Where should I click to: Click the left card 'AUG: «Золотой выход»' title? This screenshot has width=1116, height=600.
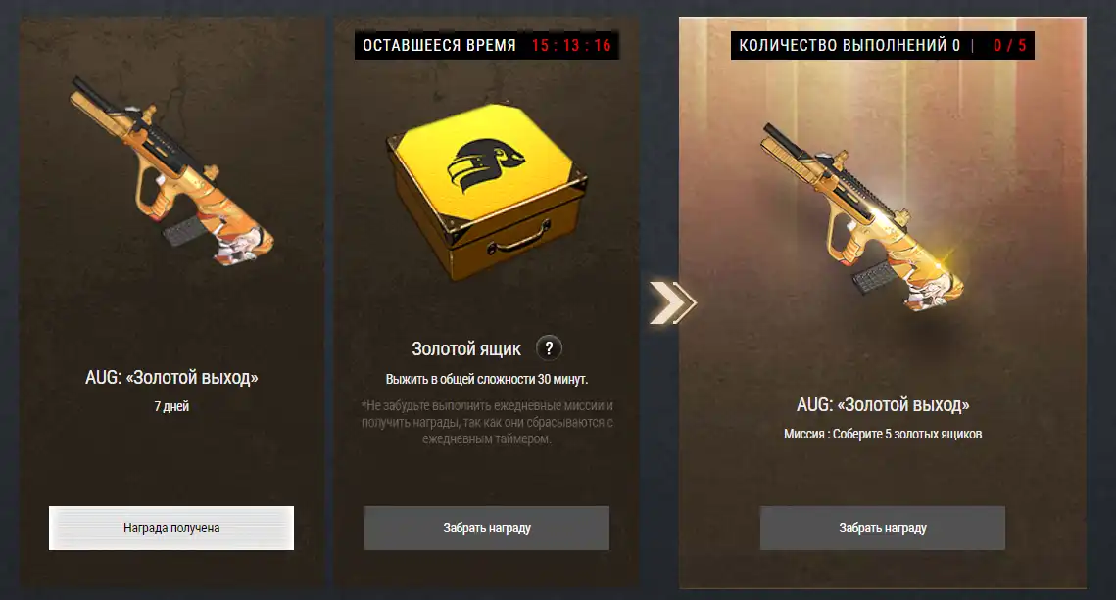click(171, 378)
